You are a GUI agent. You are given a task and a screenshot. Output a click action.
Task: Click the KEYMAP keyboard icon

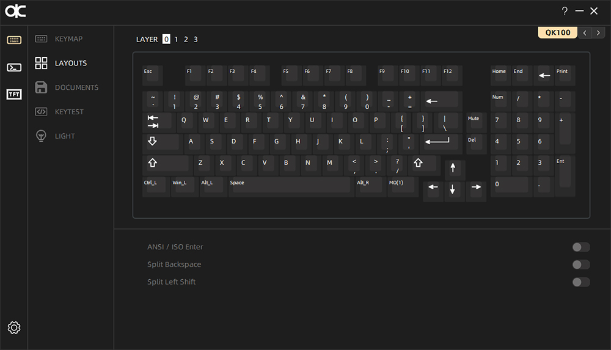41,38
